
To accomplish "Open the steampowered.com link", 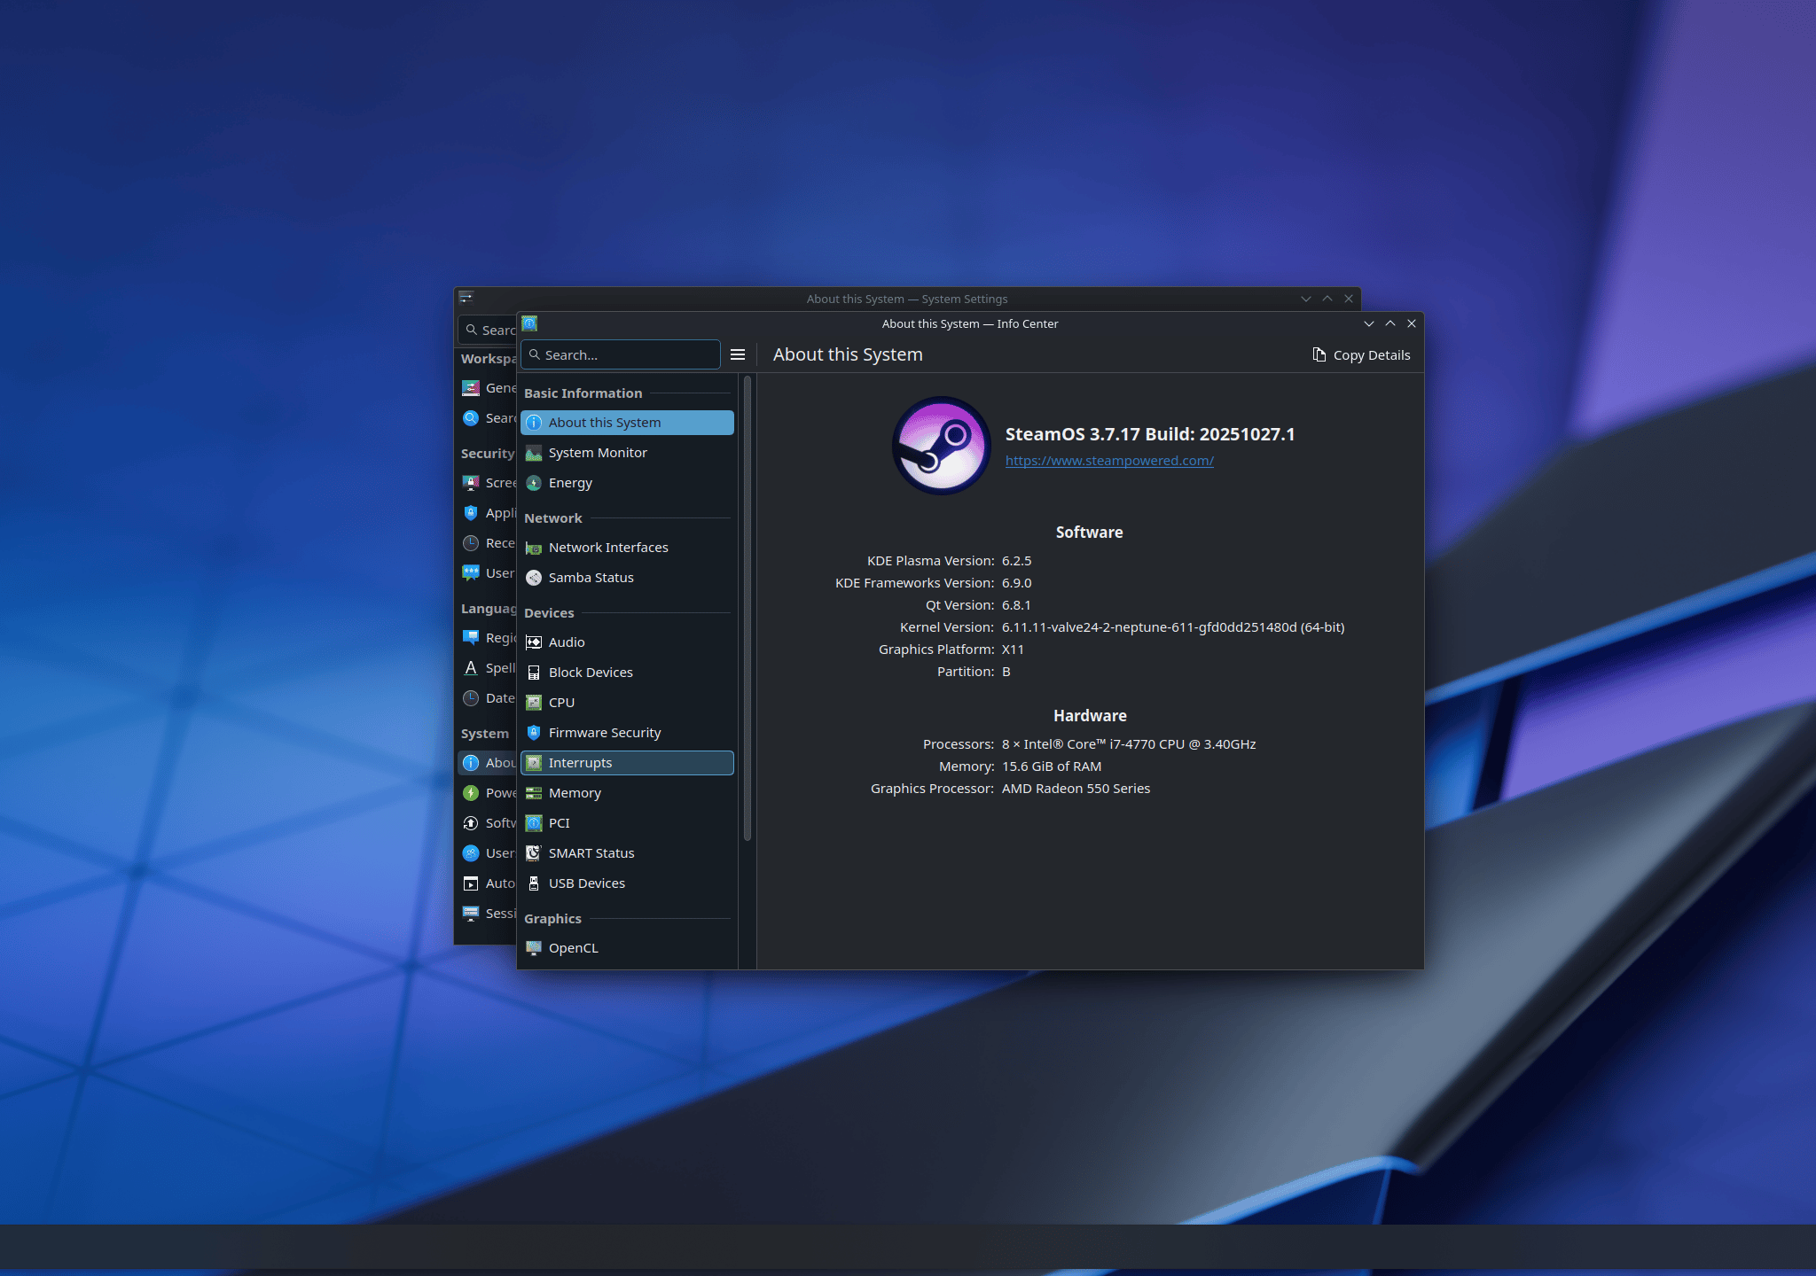I will pos(1109,461).
